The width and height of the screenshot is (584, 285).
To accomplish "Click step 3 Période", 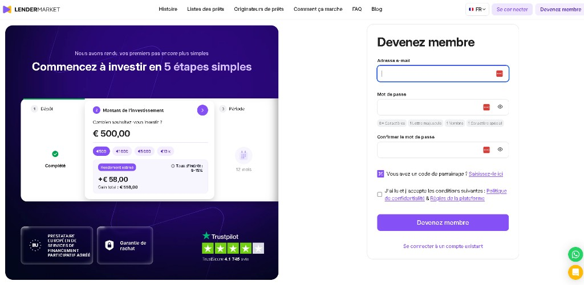I will pos(232,109).
